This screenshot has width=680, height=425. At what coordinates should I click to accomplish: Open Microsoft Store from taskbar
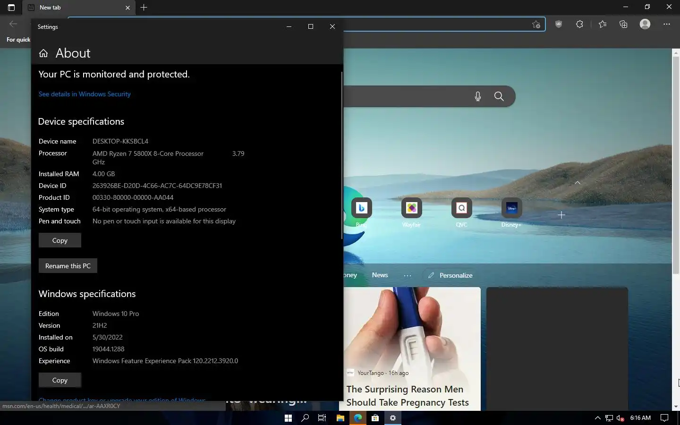375,418
